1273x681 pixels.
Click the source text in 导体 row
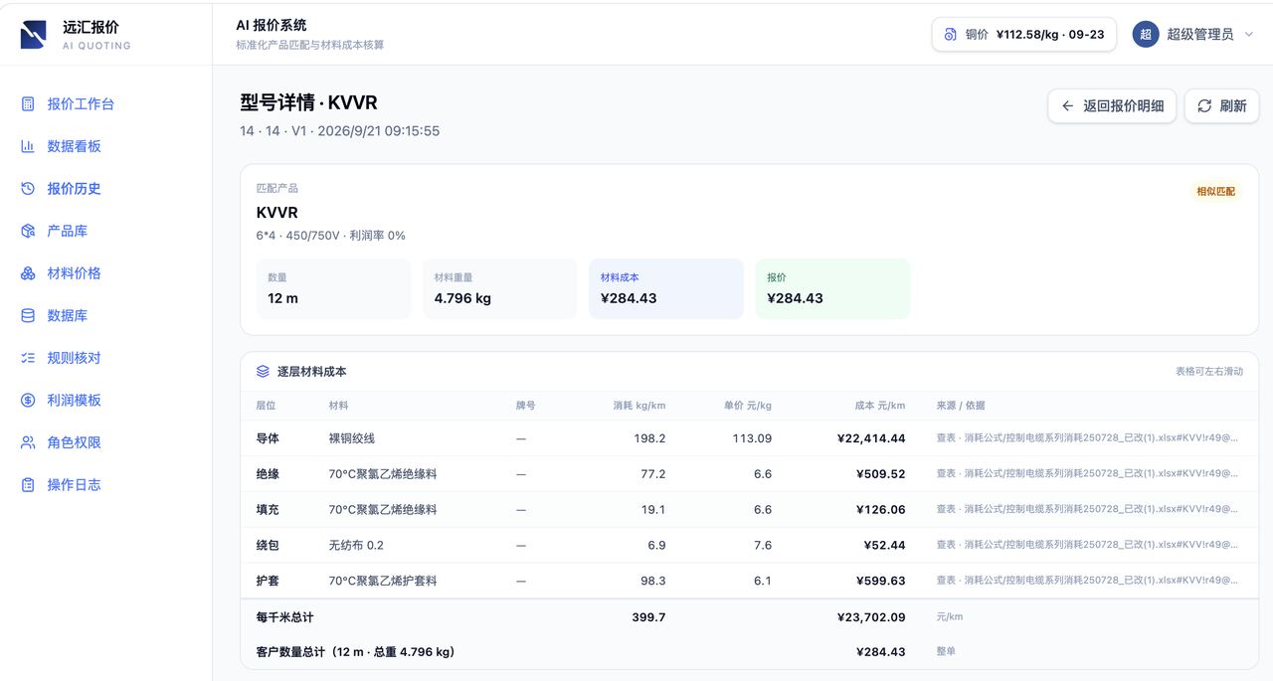pos(1087,438)
